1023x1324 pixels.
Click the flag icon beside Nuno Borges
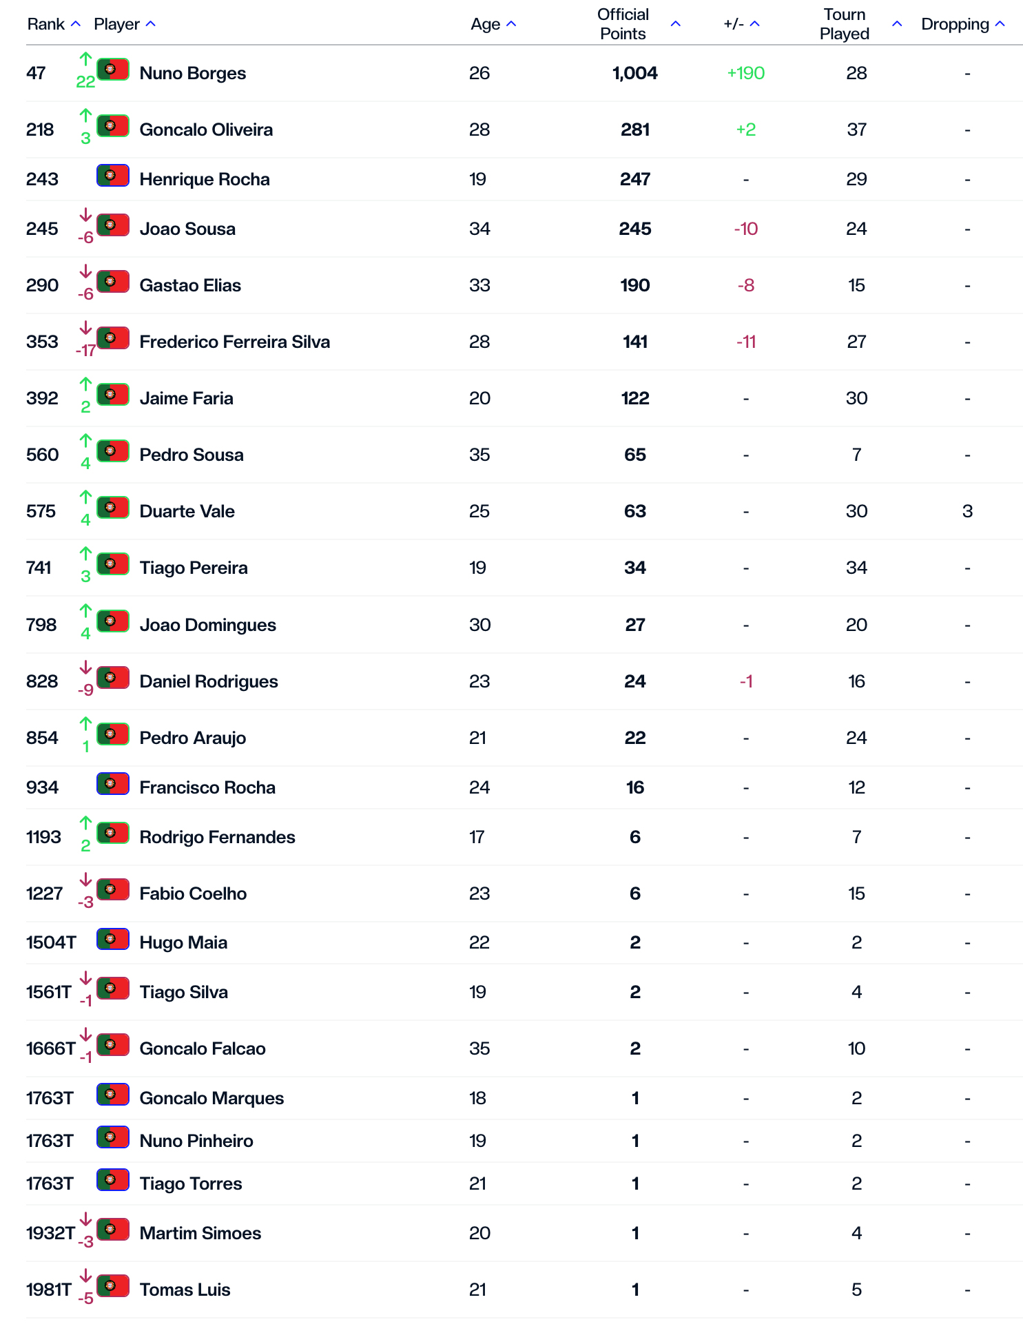coord(113,70)
